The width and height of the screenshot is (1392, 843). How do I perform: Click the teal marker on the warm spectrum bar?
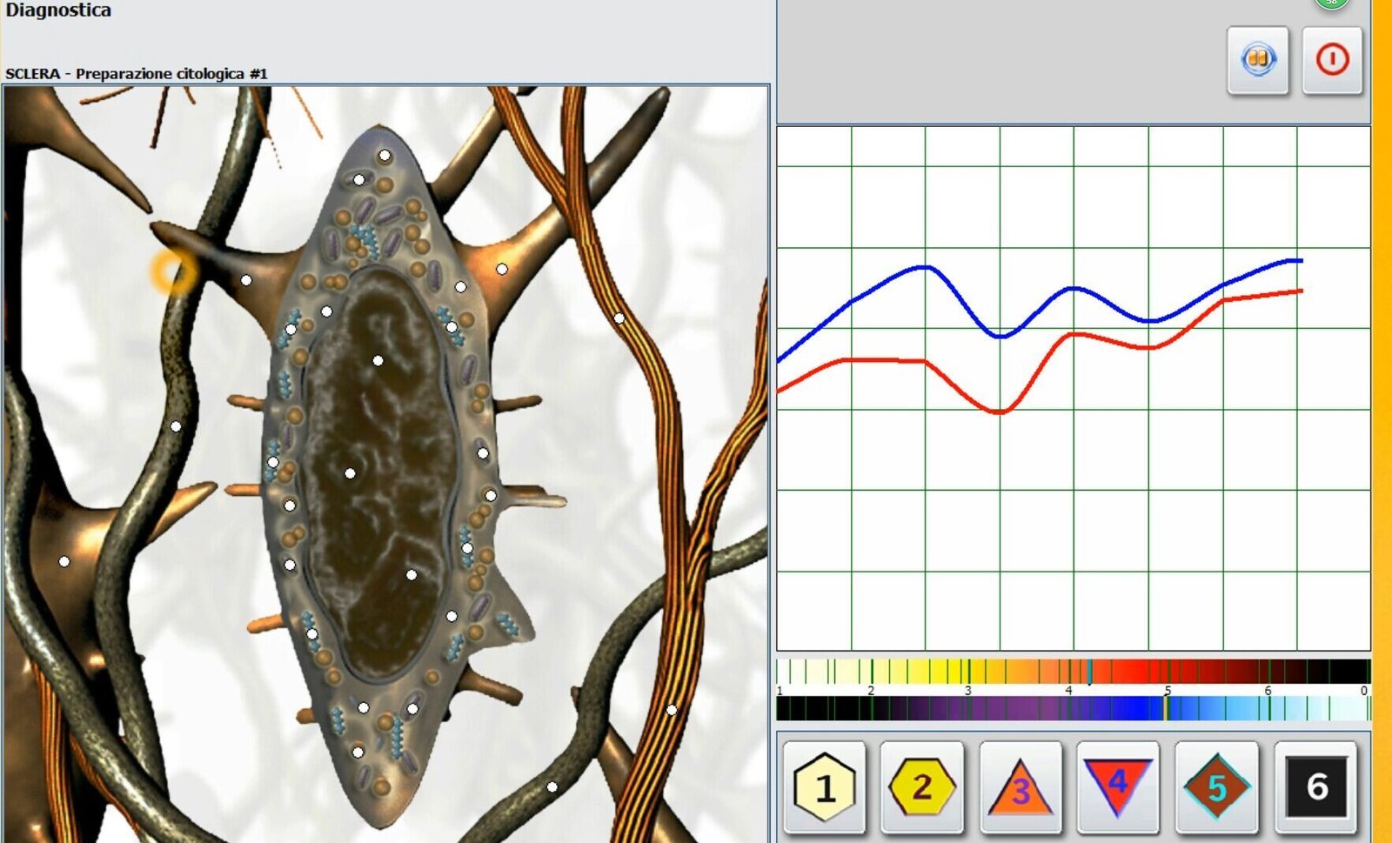1090,671
